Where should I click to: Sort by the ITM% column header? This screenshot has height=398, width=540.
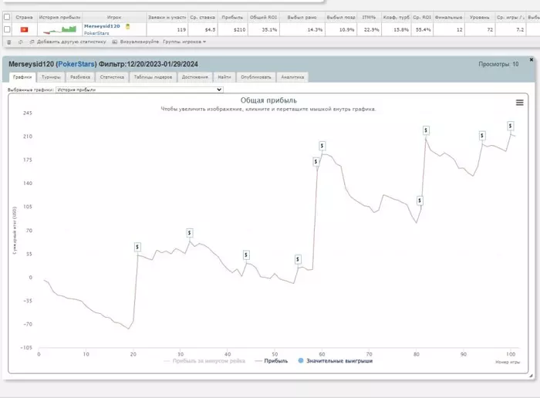(x=369, y=17)
